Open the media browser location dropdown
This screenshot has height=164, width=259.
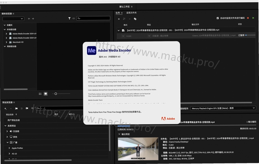tap(13, 19)
